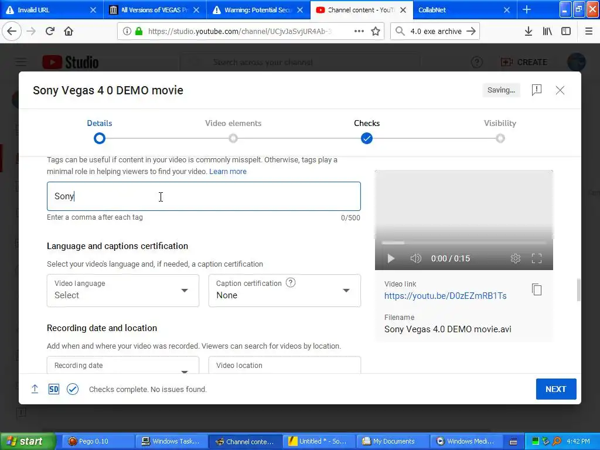Click the green padlock security icon

138,32
